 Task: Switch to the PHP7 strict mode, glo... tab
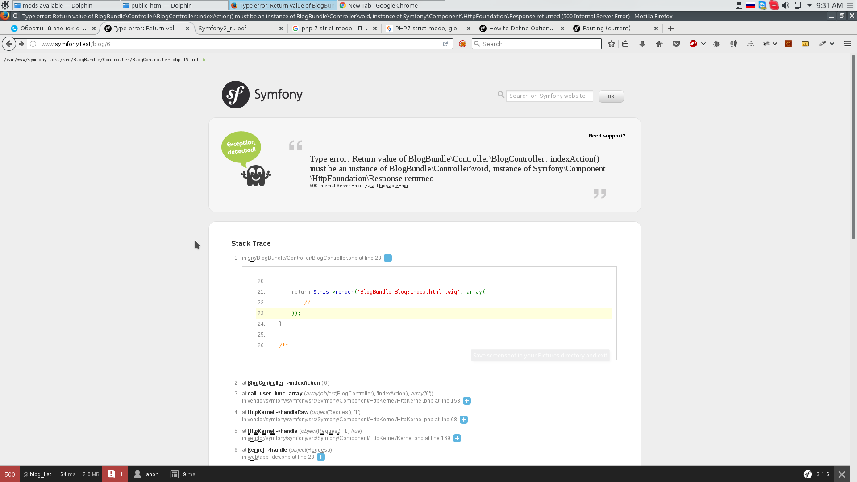click(428, 28)
